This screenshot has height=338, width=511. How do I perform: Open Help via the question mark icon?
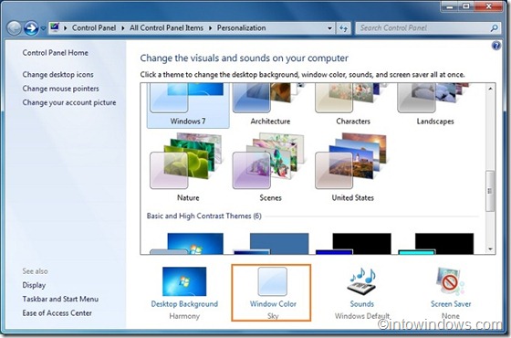tap(496, 46)
